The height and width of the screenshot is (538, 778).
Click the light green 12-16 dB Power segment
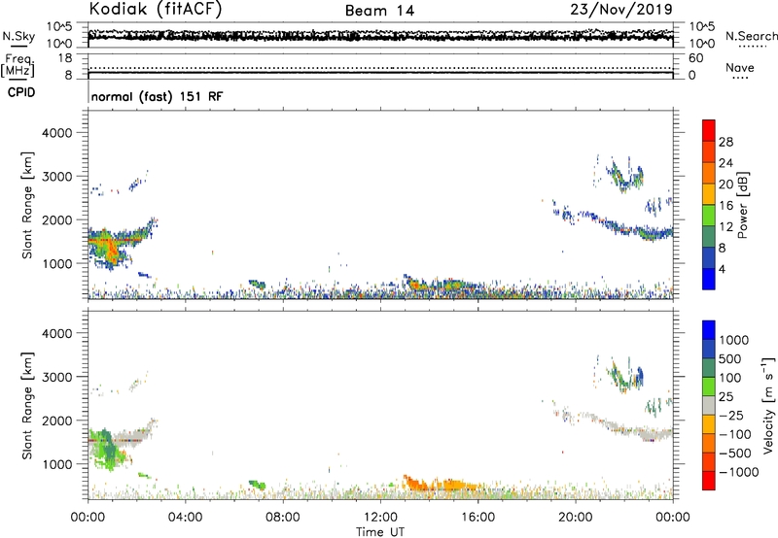coord(709,216)
